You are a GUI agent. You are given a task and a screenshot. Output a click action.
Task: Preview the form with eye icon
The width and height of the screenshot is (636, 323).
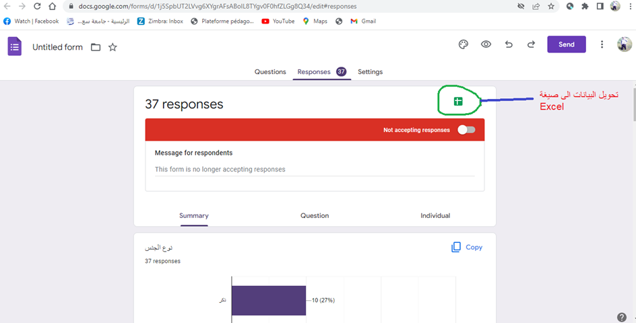pos(486,44)
